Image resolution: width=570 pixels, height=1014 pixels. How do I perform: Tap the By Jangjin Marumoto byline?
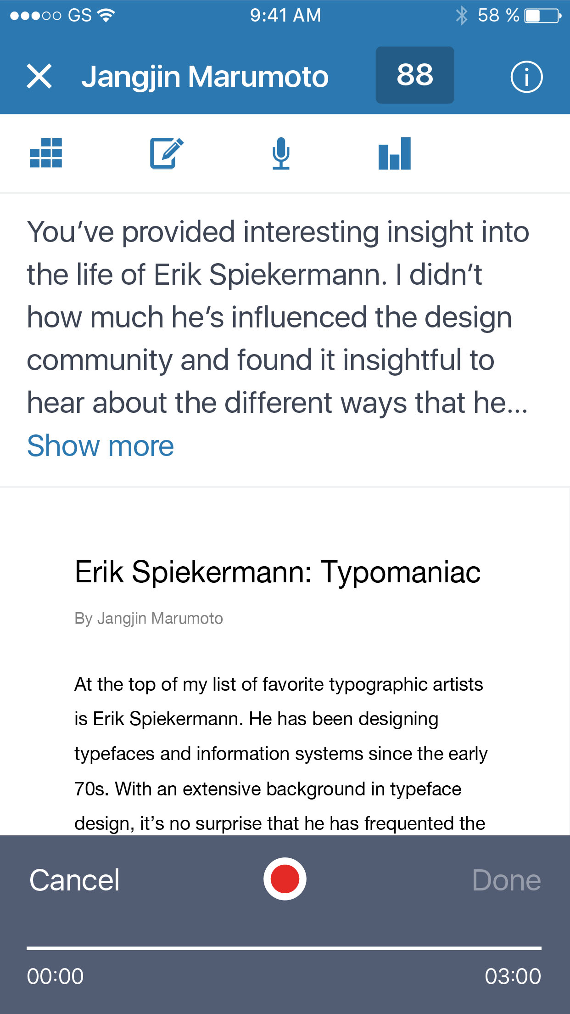(x=149, y=619)
